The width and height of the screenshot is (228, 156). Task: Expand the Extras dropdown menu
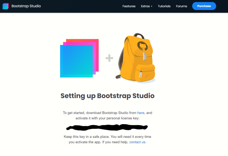coord(146,6)
